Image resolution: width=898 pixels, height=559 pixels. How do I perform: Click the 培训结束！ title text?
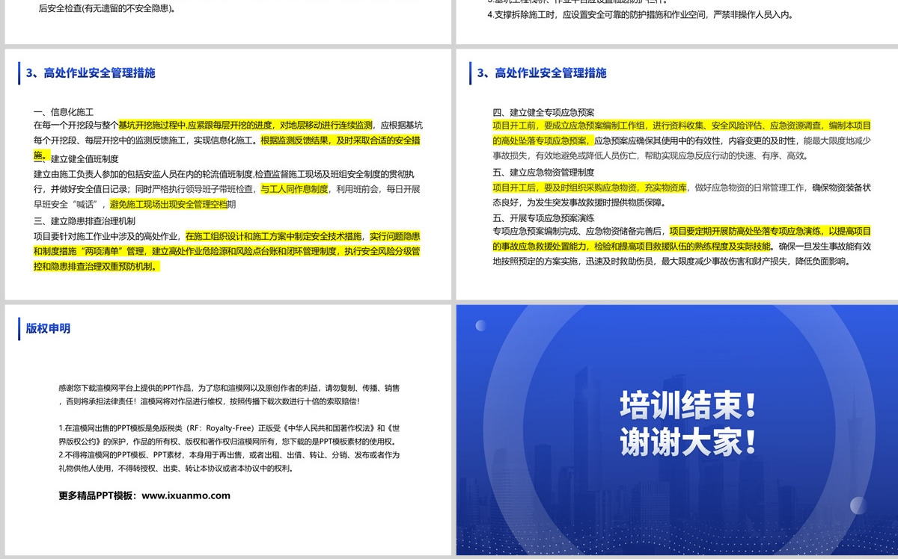(688, 406)
